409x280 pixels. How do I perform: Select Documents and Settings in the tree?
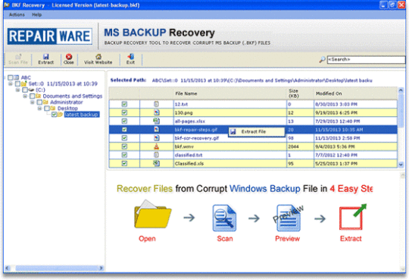tap(73, 96)
